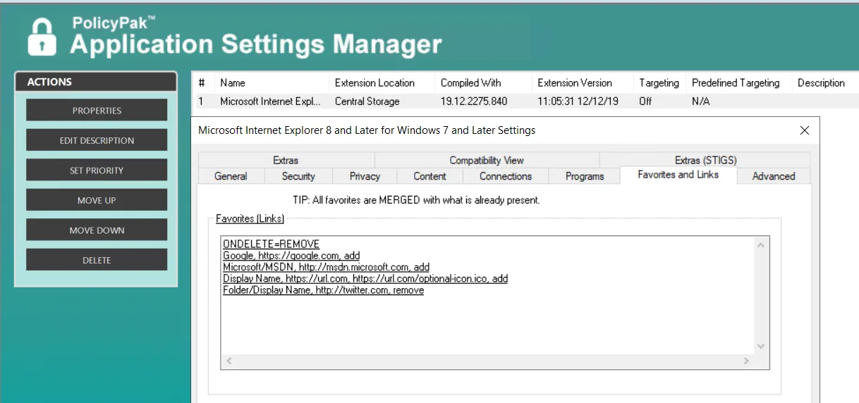Screen dimensions: 859x403
Task: Click the 19.12.2275.840 version cell
Action: [x=474, y=101]
